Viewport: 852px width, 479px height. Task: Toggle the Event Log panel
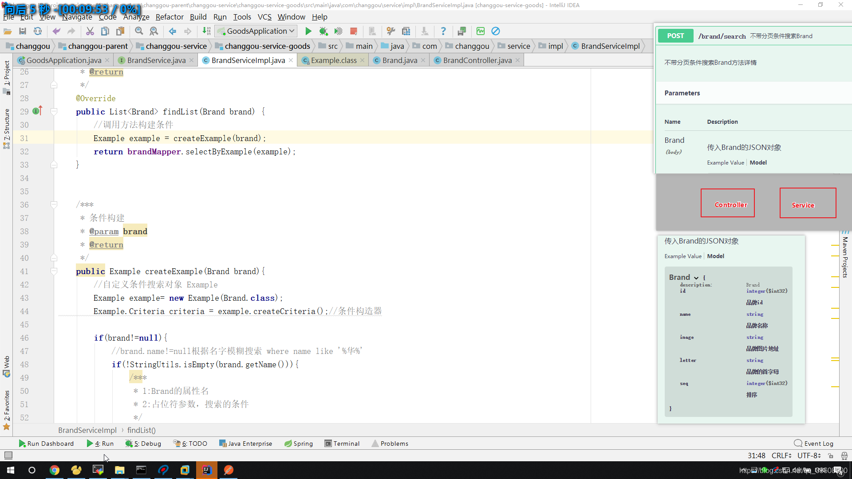pos(814,444)
